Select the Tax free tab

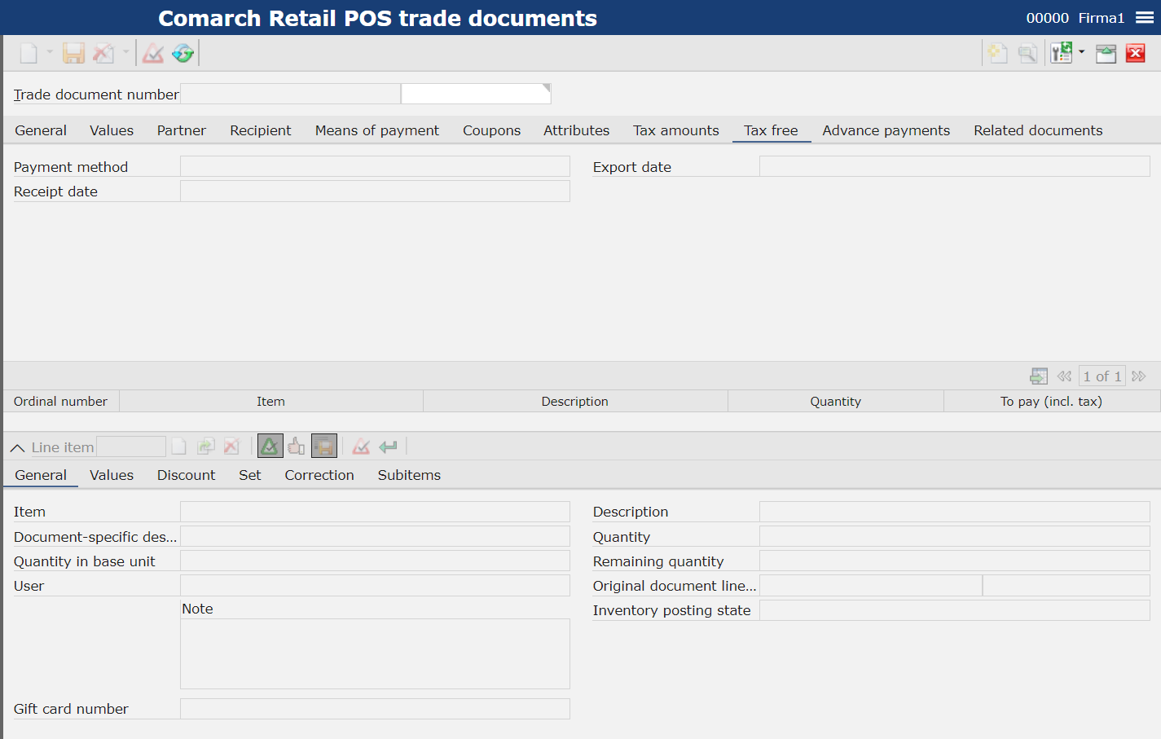pos(771,130)
